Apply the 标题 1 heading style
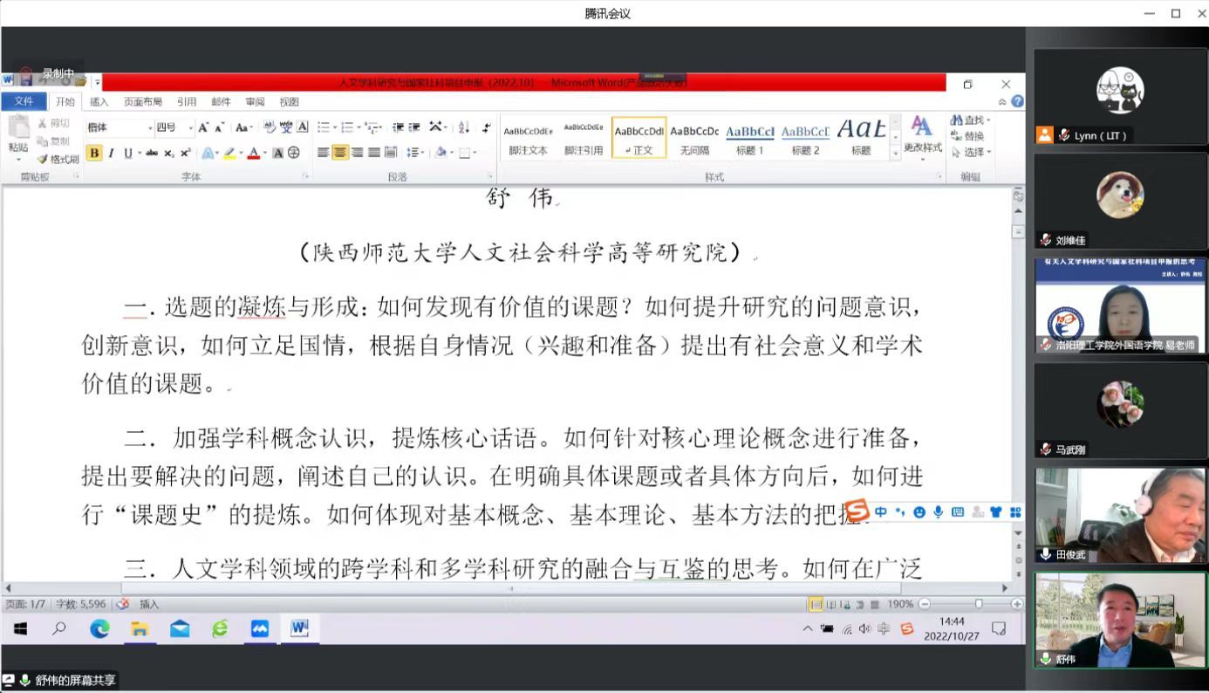 tap(750, 139)
